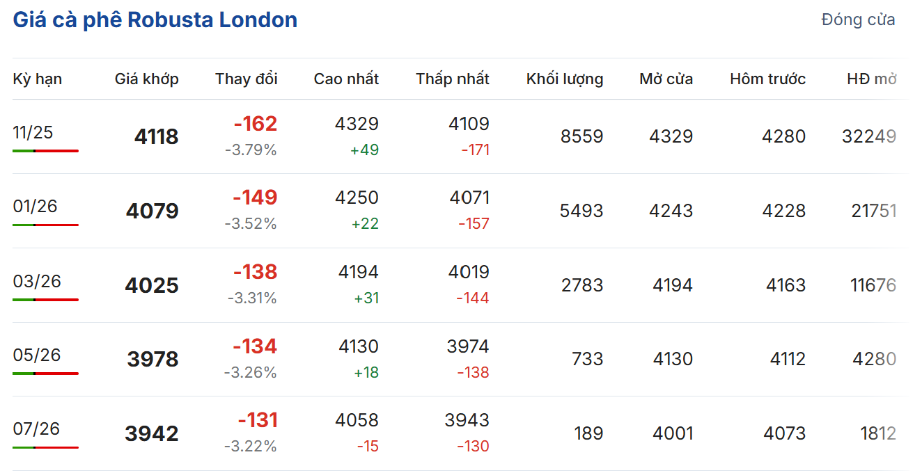The image size is (922, 473).
Task: Select the 05/26 contract term
Action: coord(37,355)
